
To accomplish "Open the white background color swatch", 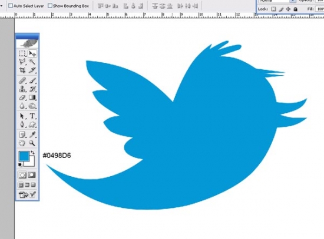I will 31,163.
